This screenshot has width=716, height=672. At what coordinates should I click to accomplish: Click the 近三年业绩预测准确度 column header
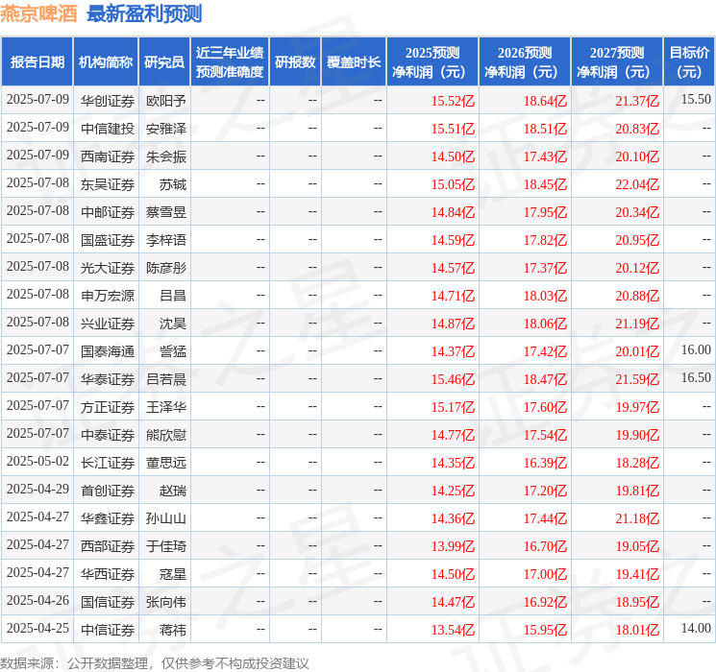(x=230, y=62)
